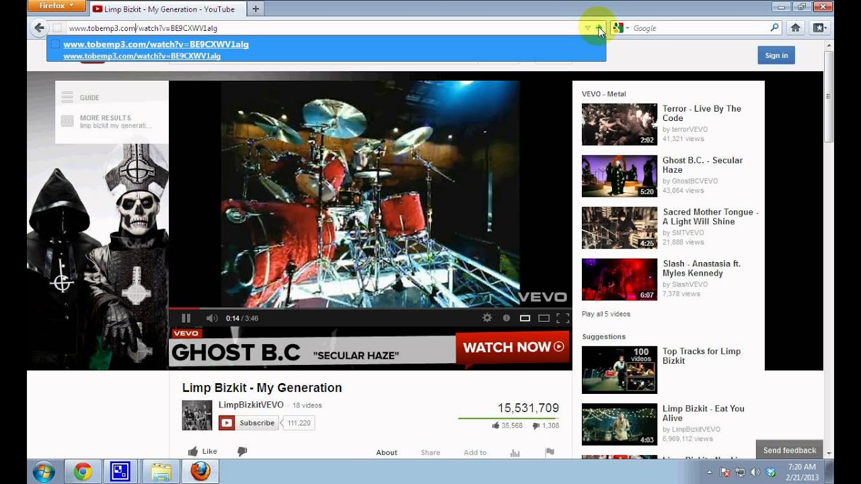Mute the video player volume
The width and height of the screenshot is (861, 484).
[x=212, y=318]
